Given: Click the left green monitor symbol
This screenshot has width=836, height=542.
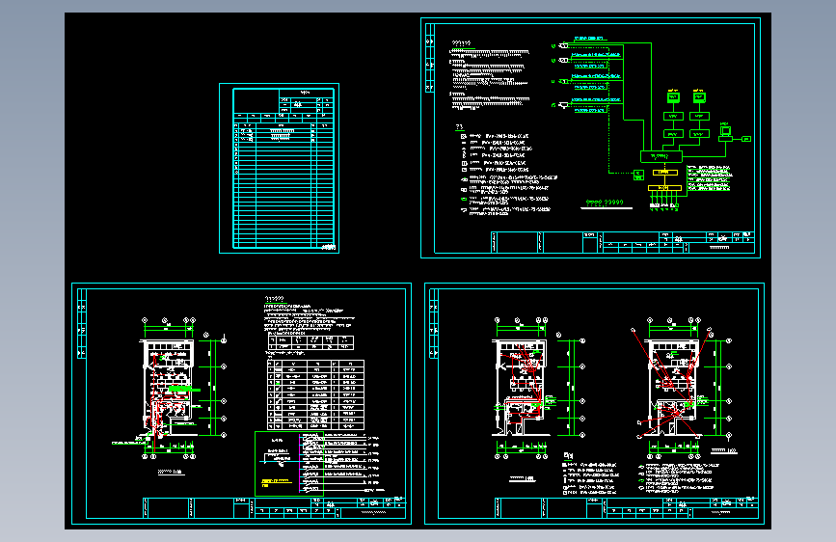Looking at the screenshot, I should click(673, 97).
